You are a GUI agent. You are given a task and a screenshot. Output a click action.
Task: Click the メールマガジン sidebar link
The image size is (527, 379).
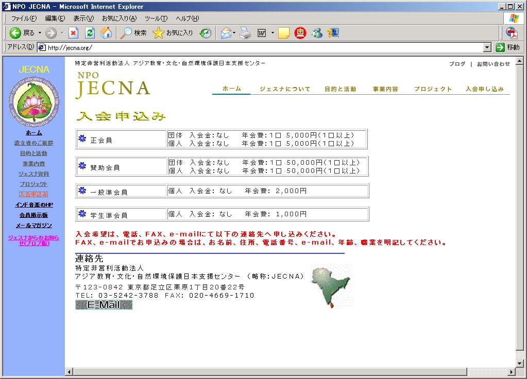33,226
